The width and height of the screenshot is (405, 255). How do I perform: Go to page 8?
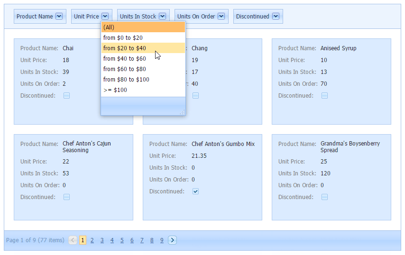click(x=152, y=240)
